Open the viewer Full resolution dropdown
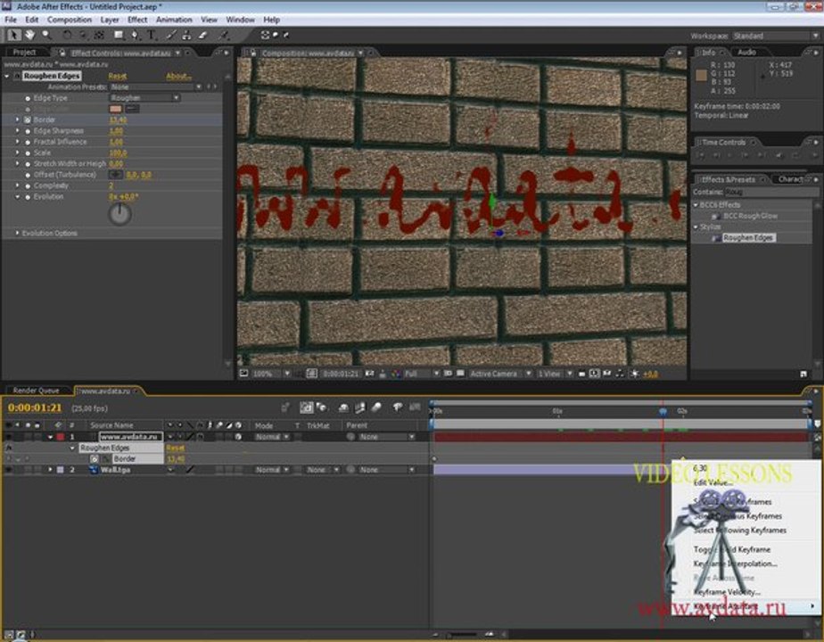 pyautogui.click(x=422, y=374)
